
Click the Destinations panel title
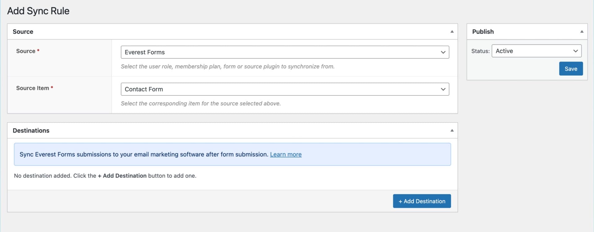coord(31,131)
